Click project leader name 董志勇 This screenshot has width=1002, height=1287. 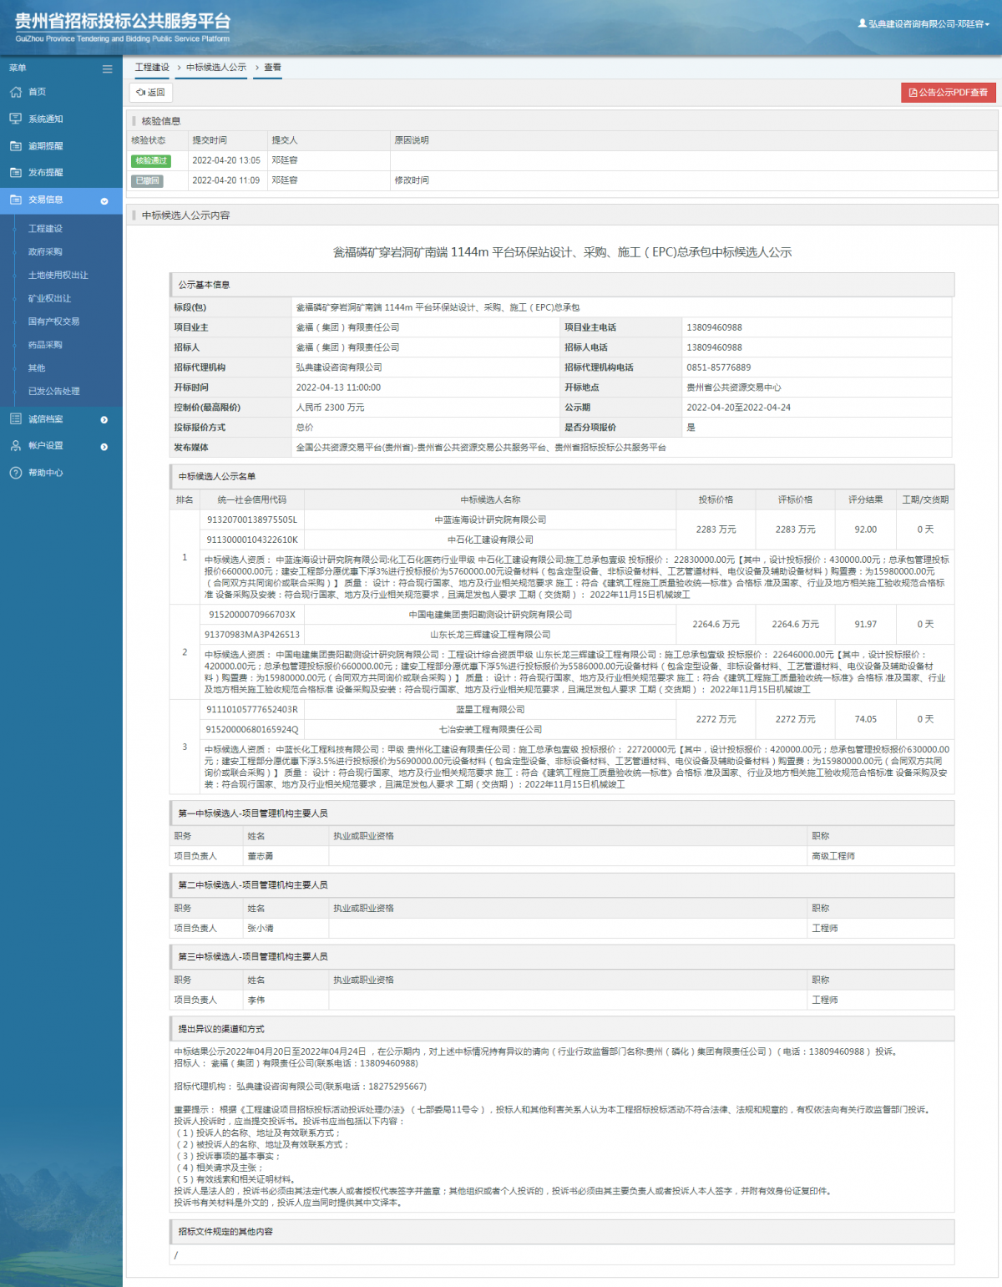pos(261,856)
